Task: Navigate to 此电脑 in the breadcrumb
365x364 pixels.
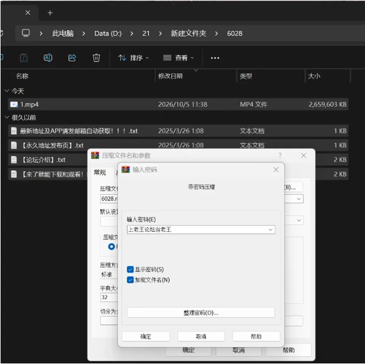Action: click(x=63, y=33)
